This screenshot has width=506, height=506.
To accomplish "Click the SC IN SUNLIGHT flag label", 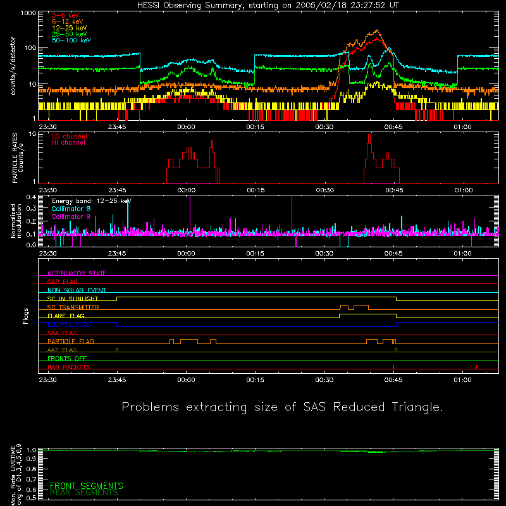I will point(73,299).
